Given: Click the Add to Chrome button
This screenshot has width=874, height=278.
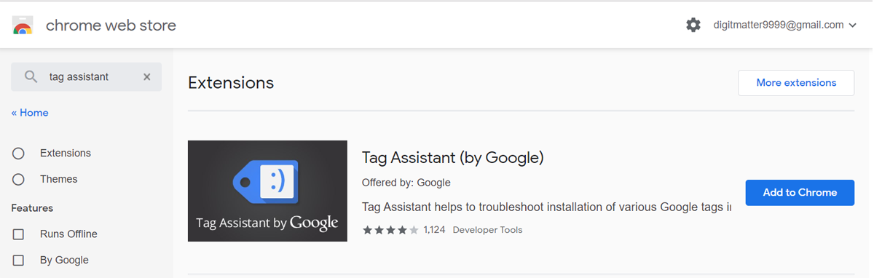Looking at the screenshot, I should click(x=800, y=193).
